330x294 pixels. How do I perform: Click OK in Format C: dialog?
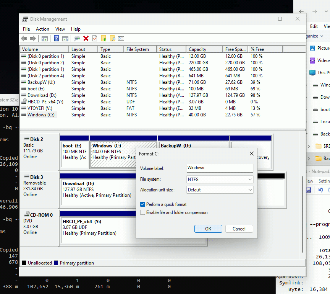(208, 229)
